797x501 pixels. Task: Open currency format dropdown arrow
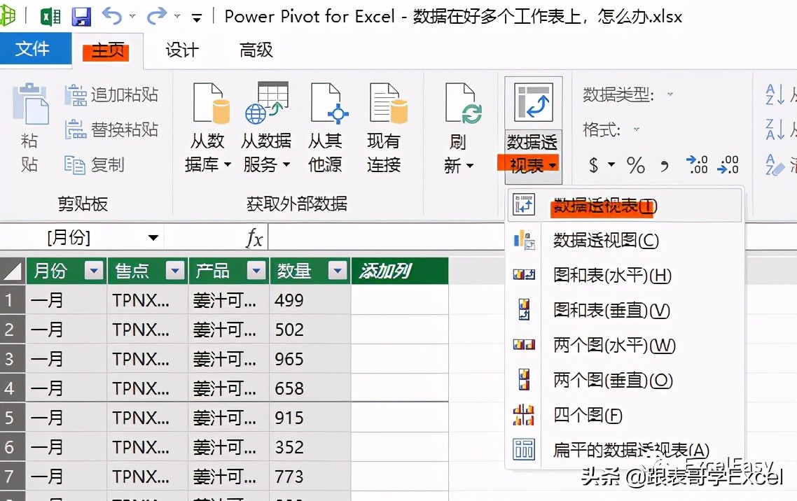click(x=611, y=164)
